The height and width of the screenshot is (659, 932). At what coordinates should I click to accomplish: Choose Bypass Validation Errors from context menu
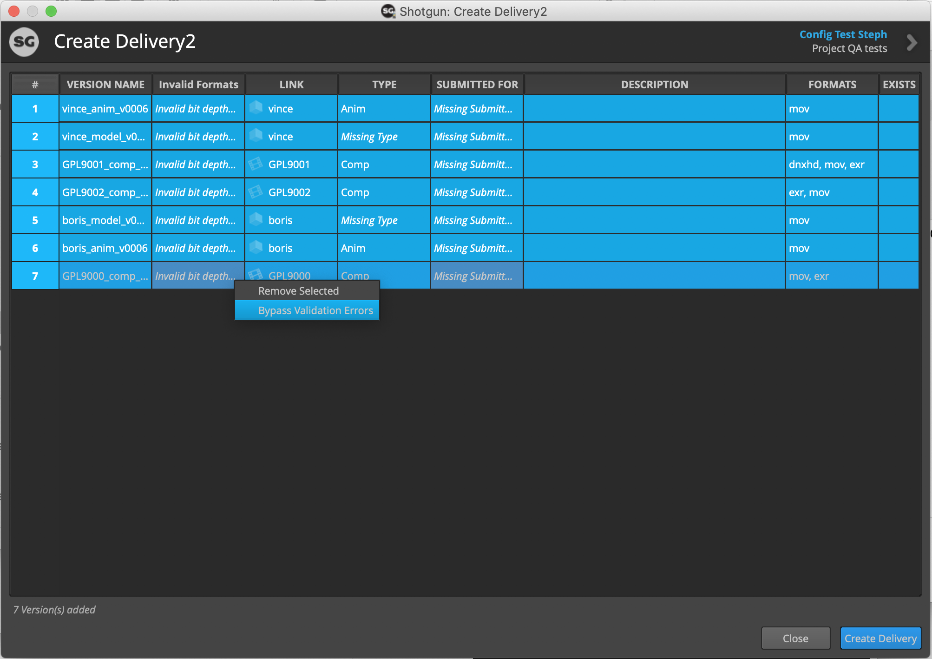pyautogui.click(x=307, y=310)
